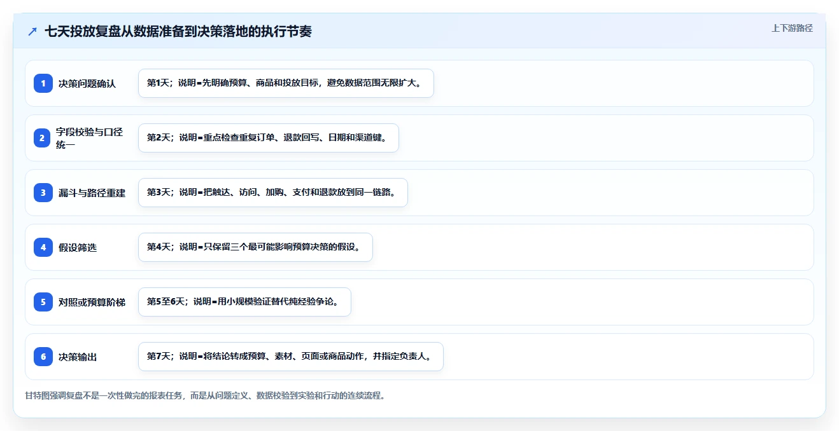Screen dimensions: 839x431
Task: Open the 第1天 description box
Action: [x=286, y=83]
